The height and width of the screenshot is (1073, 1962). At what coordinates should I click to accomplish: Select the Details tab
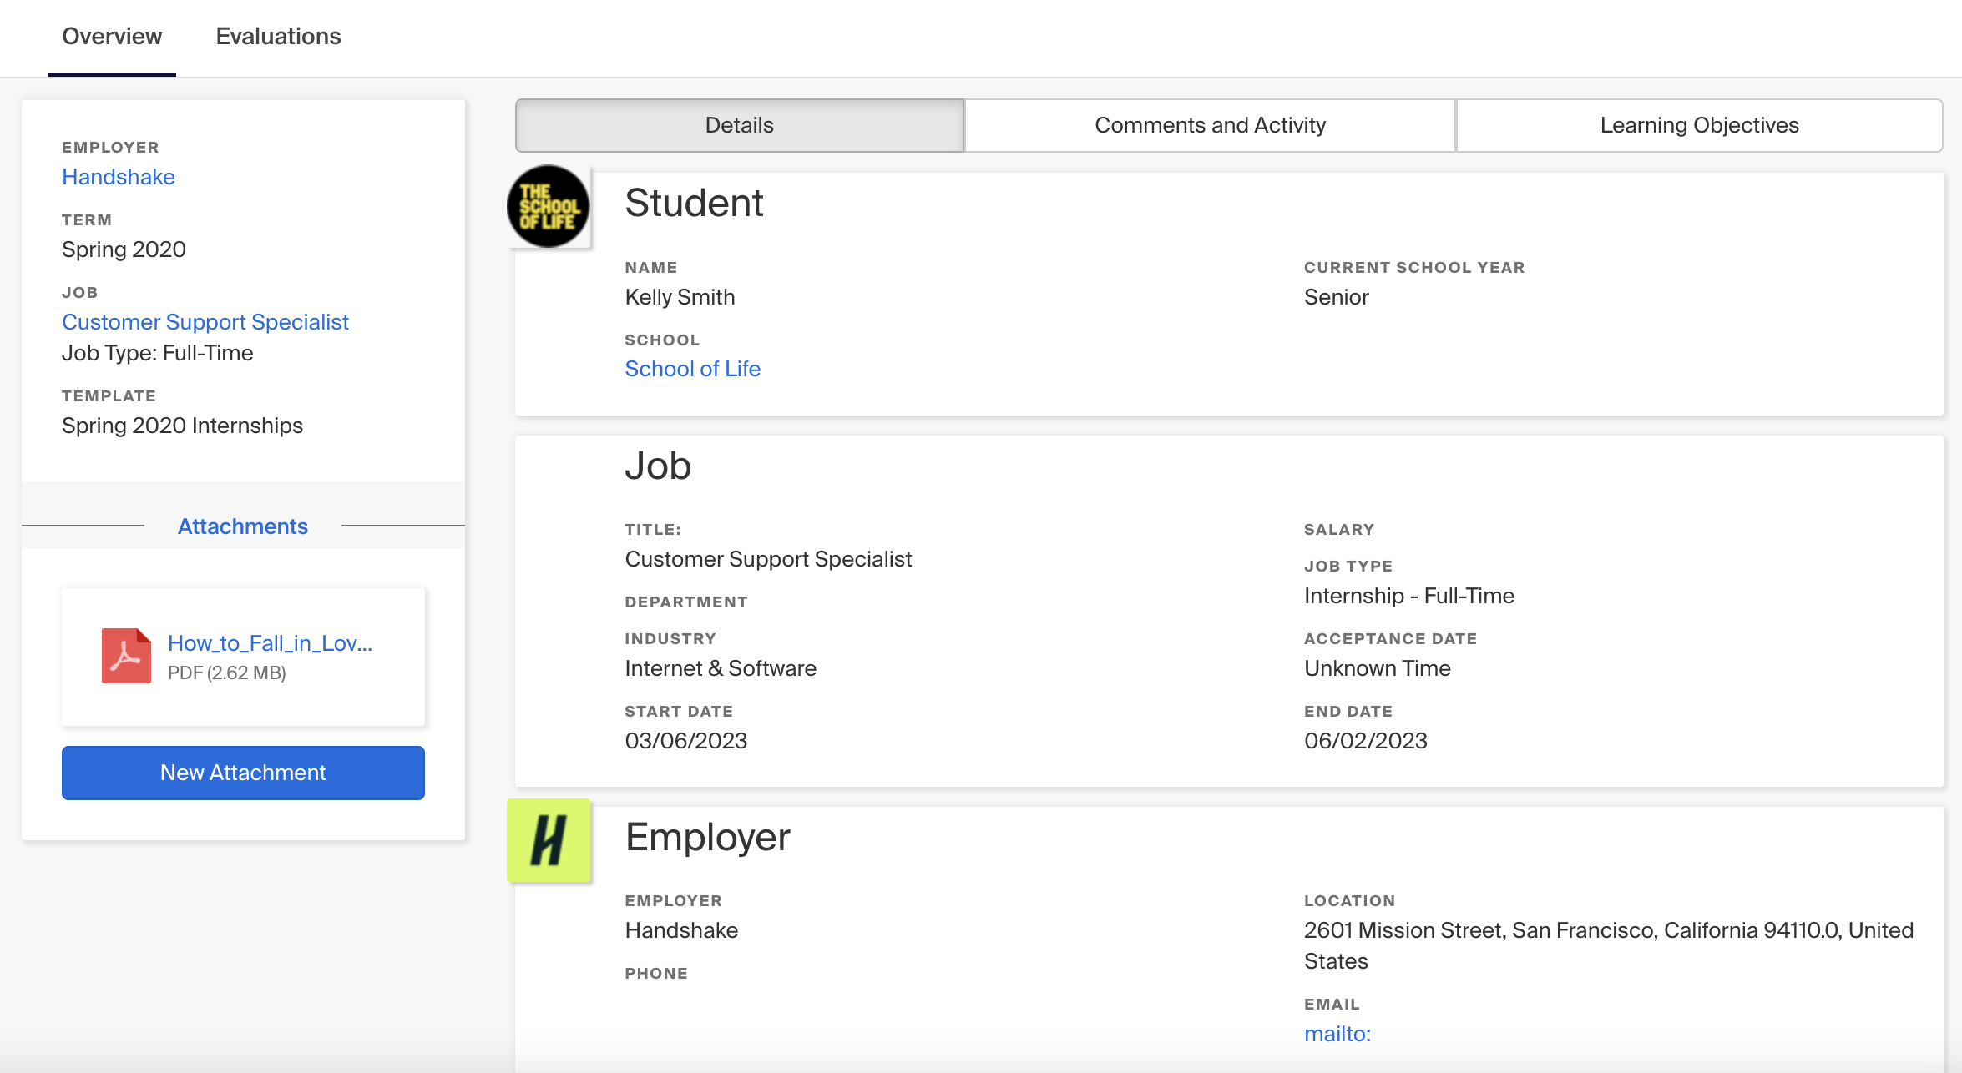(x=739, y=125)
